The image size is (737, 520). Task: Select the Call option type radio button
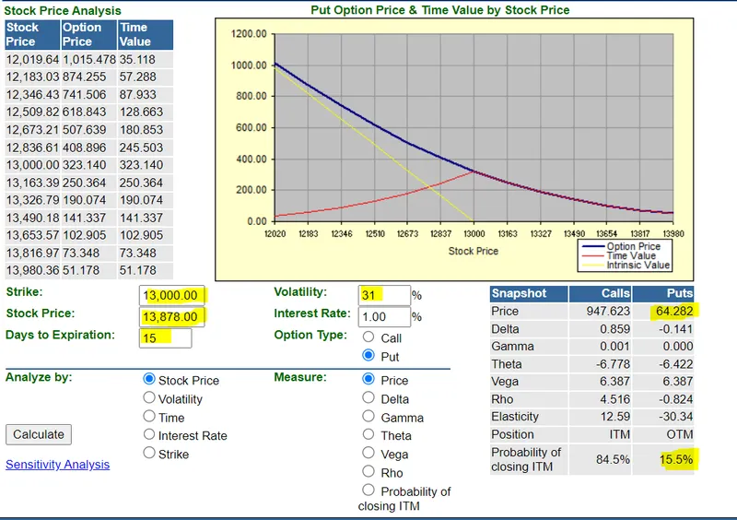click(x=369, y=337)
